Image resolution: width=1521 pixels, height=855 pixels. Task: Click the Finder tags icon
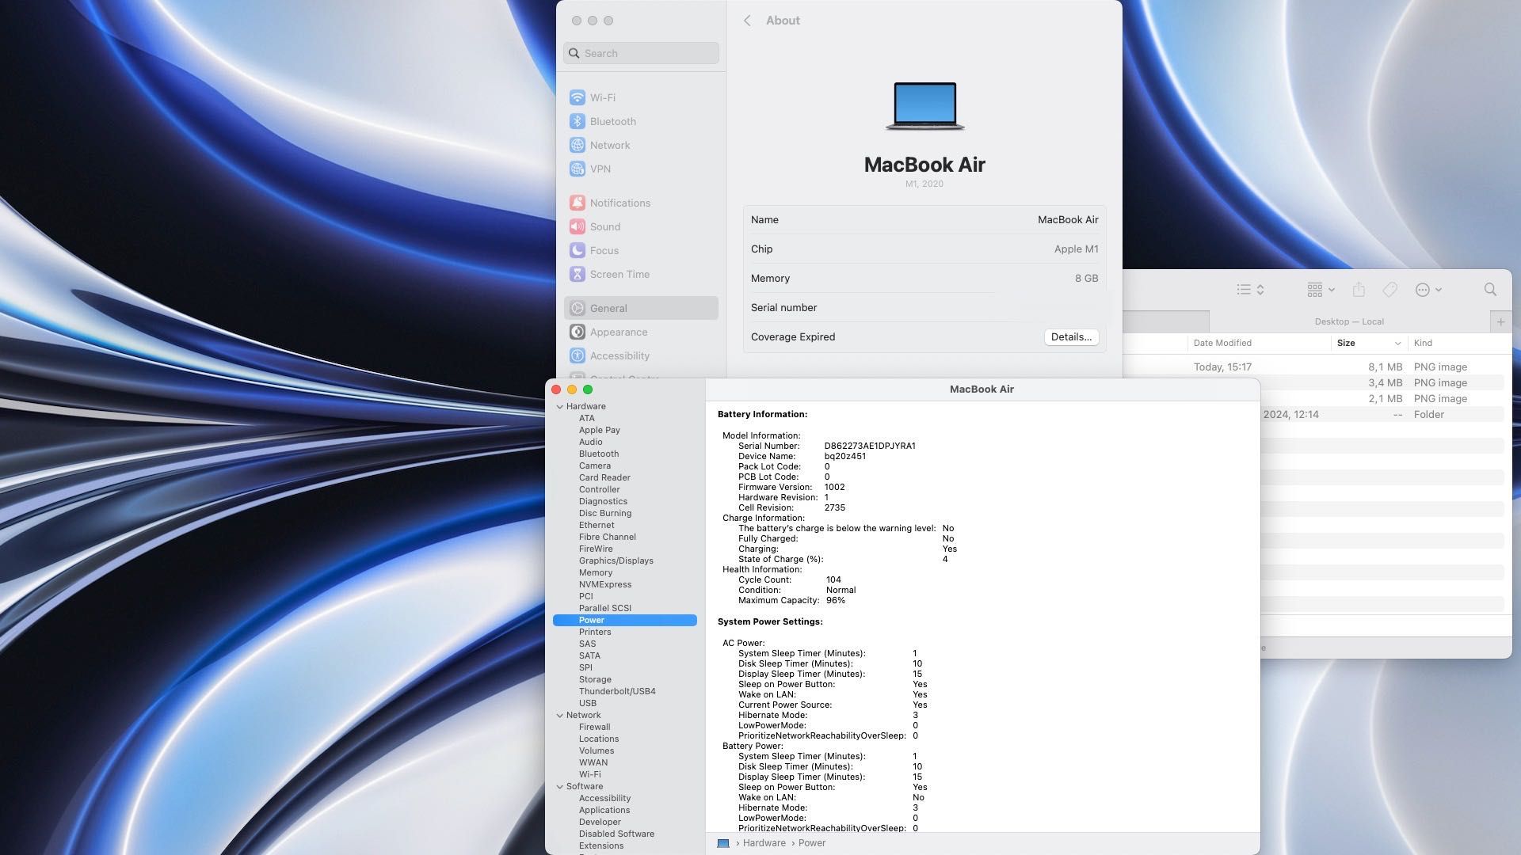click(x=1389, y=290)
